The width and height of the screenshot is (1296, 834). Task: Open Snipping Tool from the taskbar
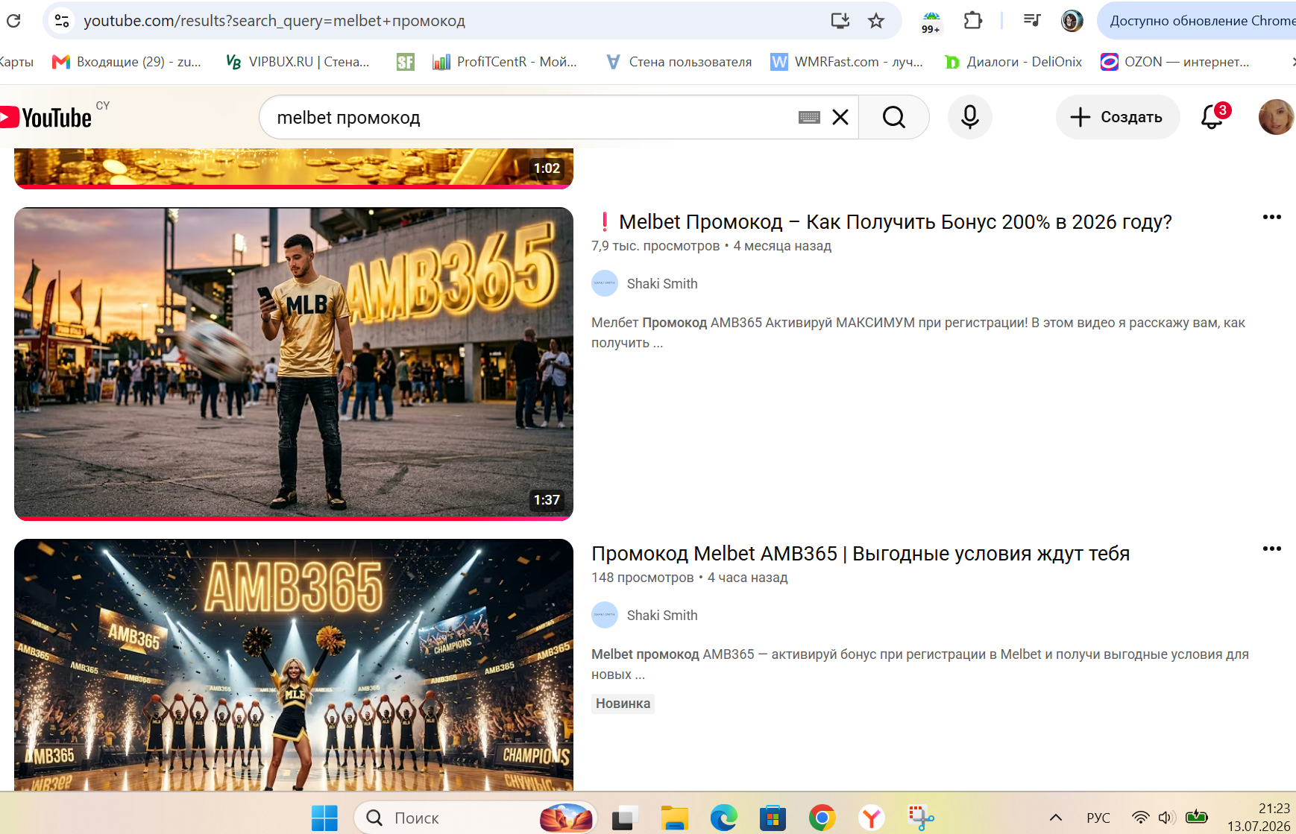click(921, 818)
